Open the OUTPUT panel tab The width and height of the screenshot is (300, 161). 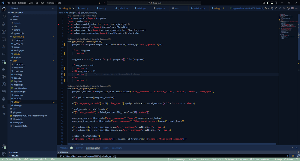(x=79, y=148)
